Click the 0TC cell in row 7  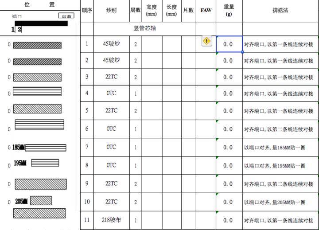[x=112, y=147]
